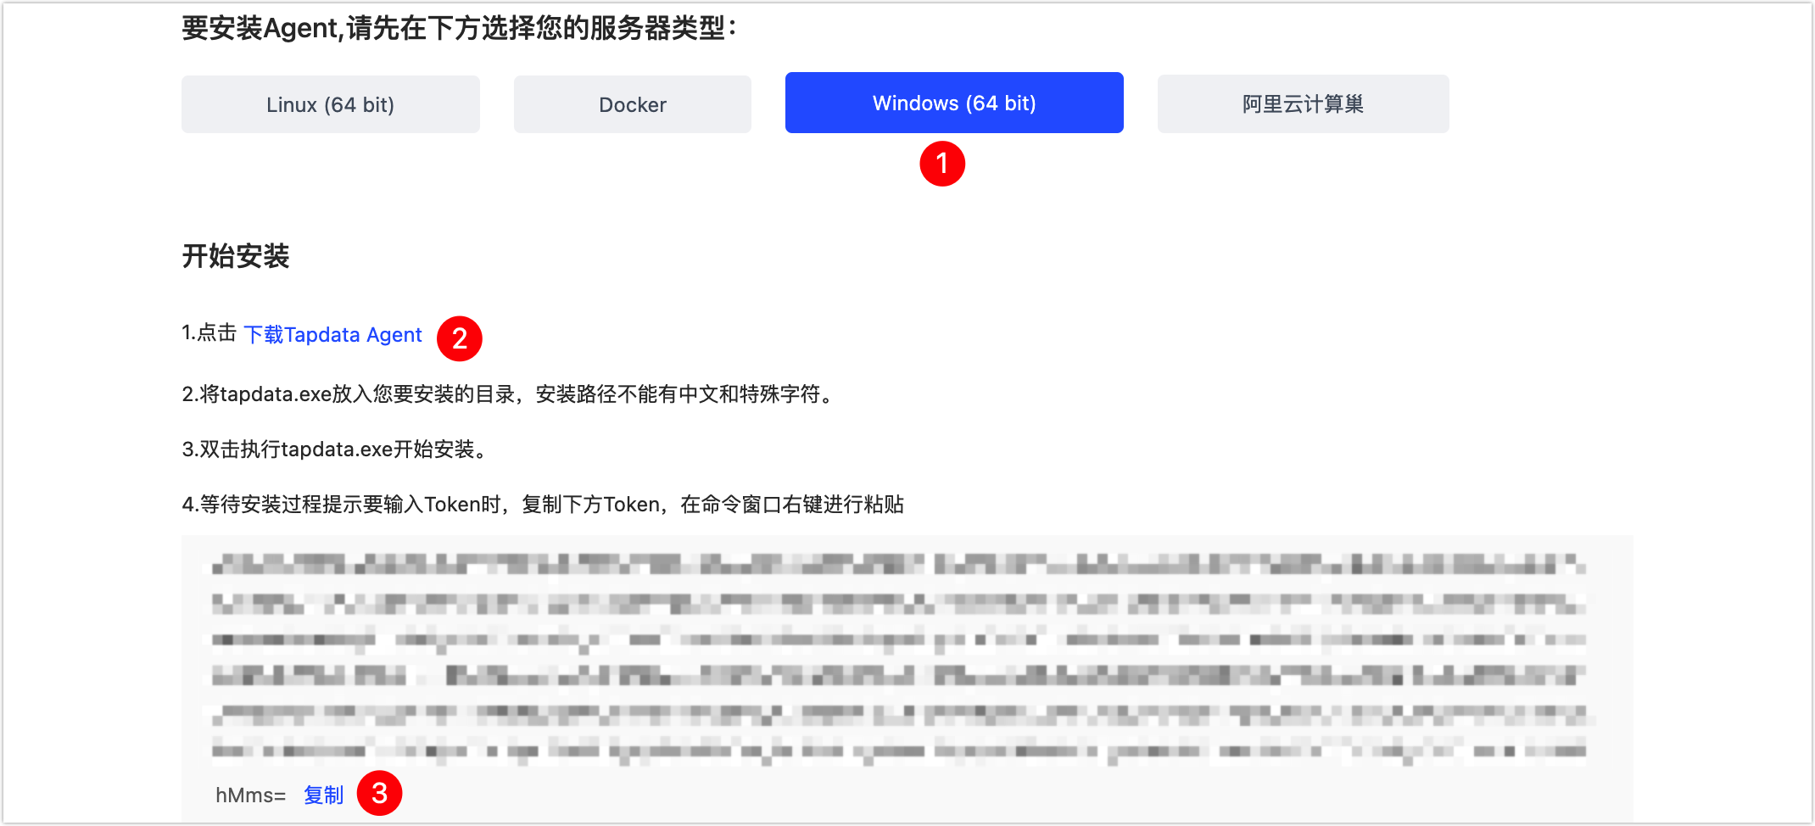Click the 开始安装 heading
The height and width of the screenshot is (826, 1815).
(x=236, y=256)
